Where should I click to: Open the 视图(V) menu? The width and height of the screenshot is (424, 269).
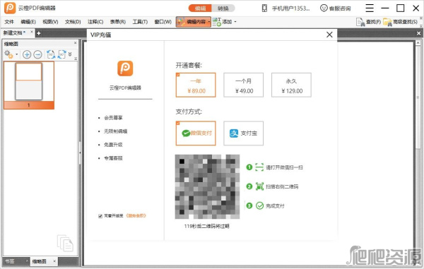point(50,22)
